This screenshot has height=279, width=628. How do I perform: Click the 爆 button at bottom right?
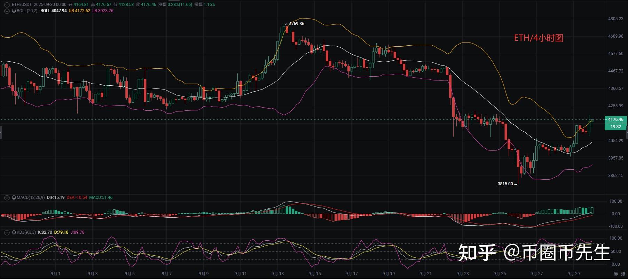click(x=623, y=274)
